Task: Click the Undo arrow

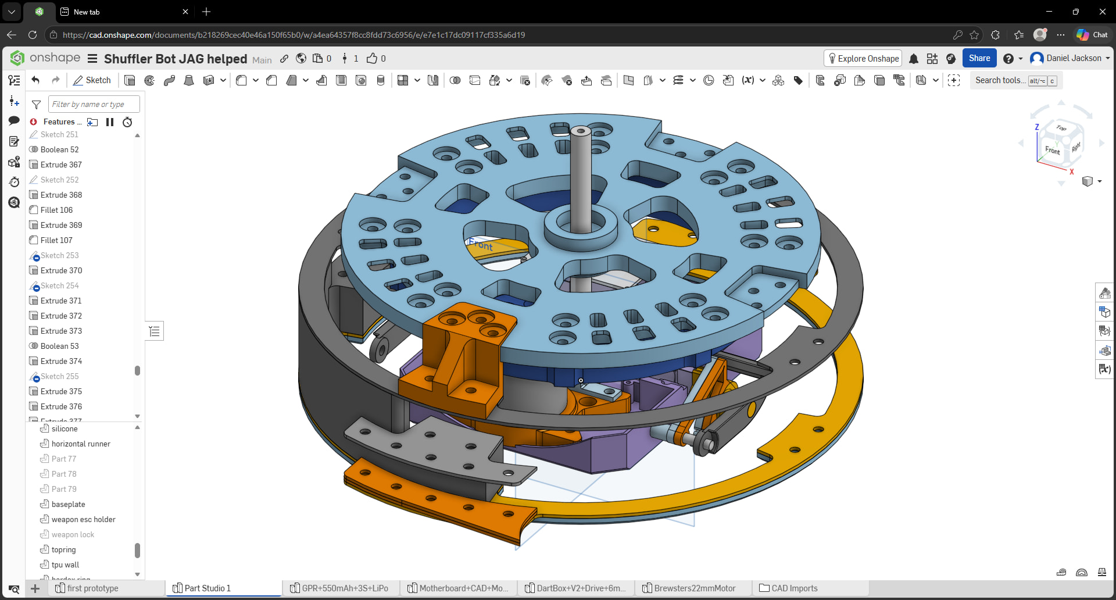Action: pyautogui.click(x=36, y=80)
